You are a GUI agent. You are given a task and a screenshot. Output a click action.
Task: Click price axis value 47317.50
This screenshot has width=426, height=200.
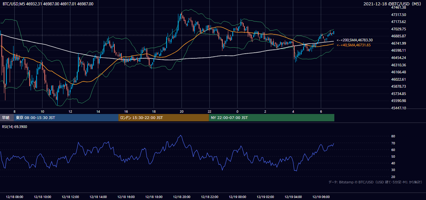tap(399, 15)
